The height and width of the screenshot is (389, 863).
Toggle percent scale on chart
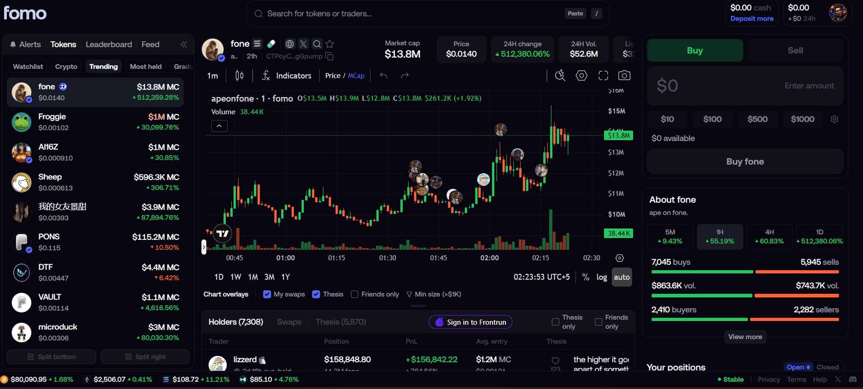click(586, 277)
